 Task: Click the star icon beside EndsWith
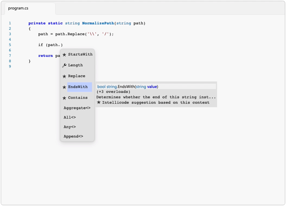[x=65, y=87]
